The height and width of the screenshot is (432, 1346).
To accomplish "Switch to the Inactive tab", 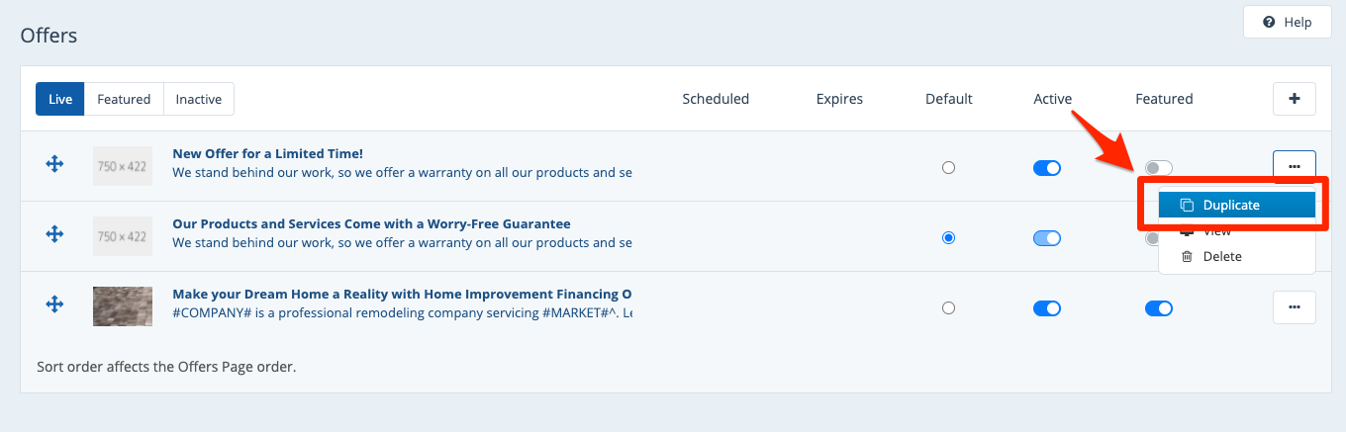I will click(x=198, y=99).
